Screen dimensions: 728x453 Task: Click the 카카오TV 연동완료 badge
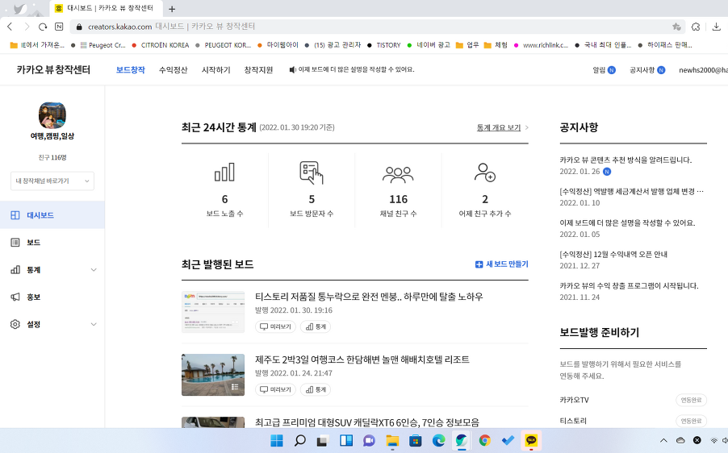[692, 400]
